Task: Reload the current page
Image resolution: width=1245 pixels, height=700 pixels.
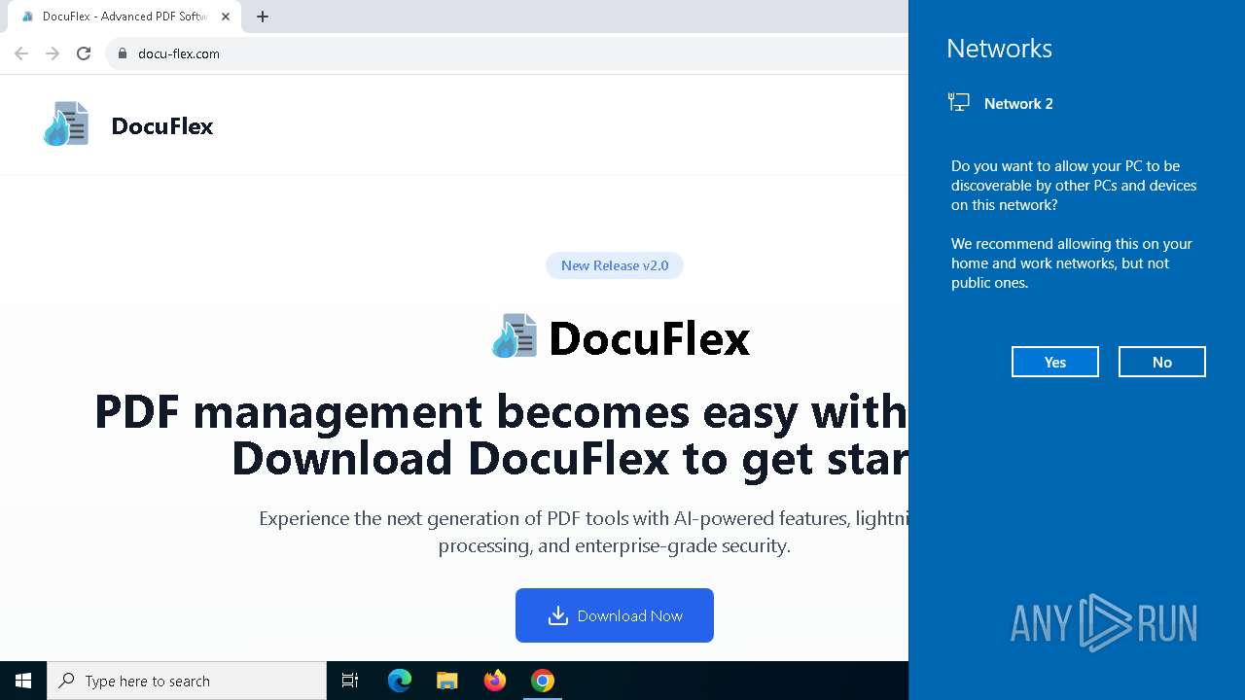Action: [x=84, y=53]
